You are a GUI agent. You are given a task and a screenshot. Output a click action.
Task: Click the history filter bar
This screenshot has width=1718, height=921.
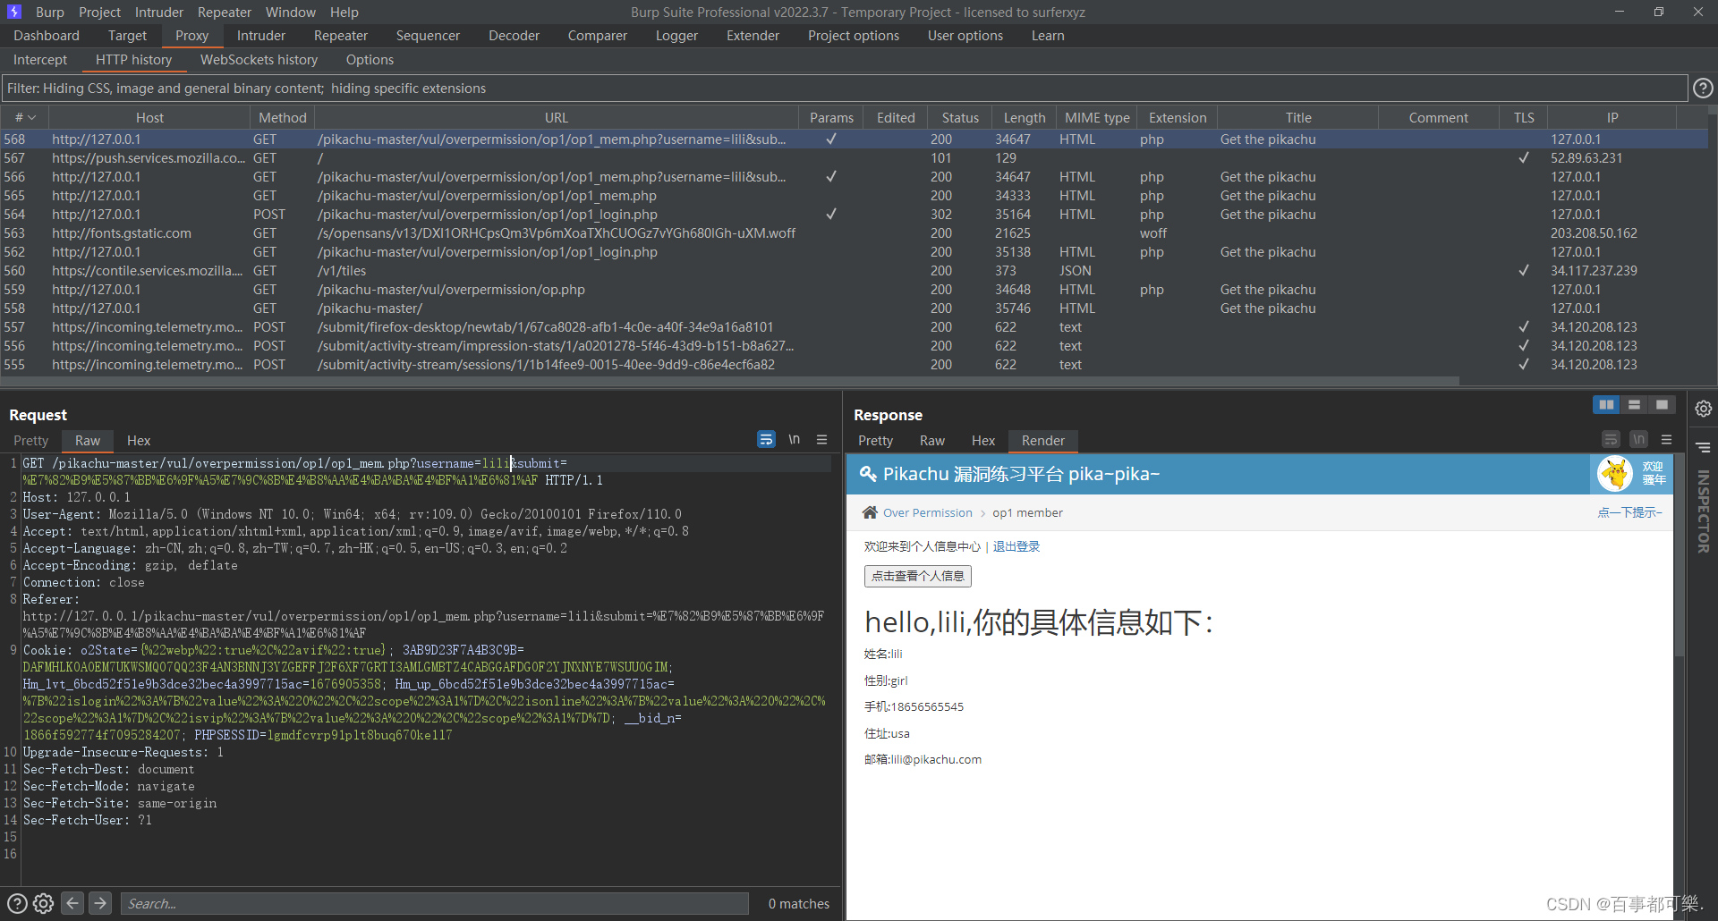pyautogui.click(x=845, y=88)
